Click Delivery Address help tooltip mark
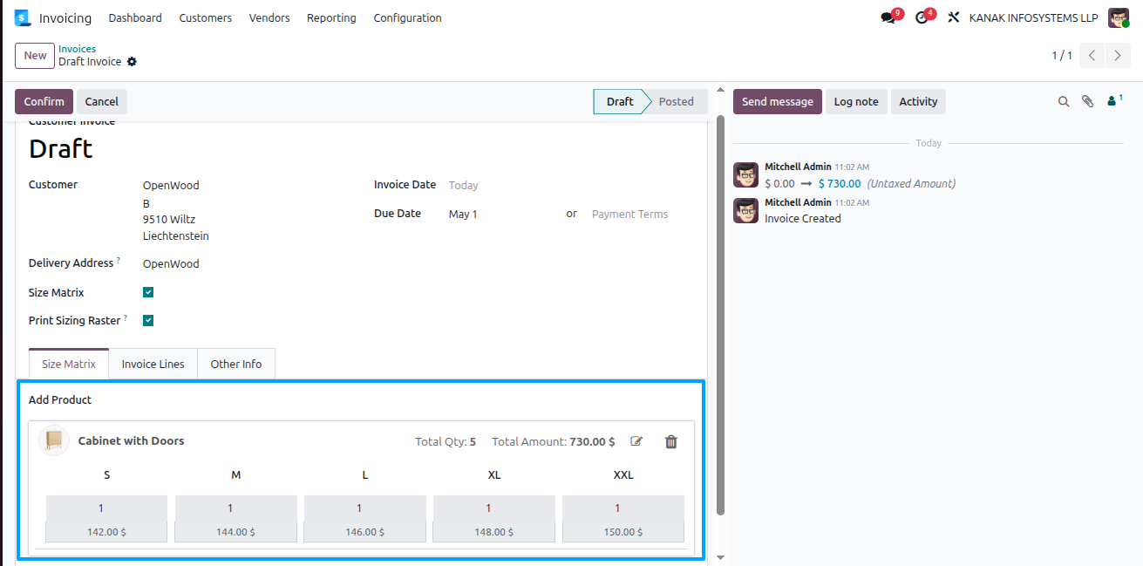 tap(119, 261)
